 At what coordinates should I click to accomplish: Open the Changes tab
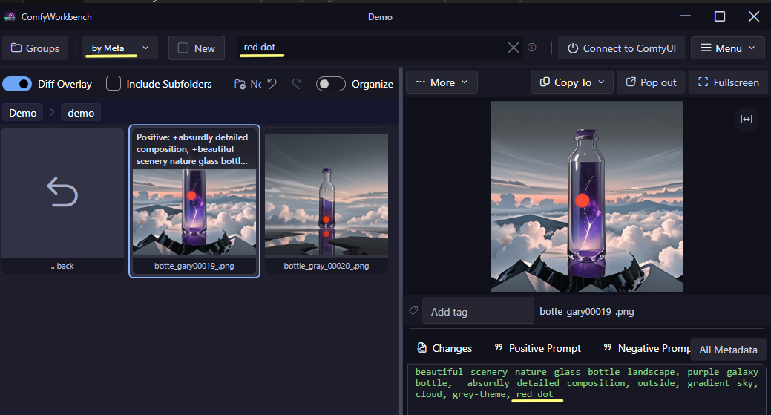(444, 349)
